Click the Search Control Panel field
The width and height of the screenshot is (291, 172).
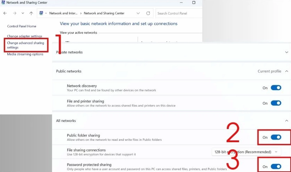click(179, 13)
